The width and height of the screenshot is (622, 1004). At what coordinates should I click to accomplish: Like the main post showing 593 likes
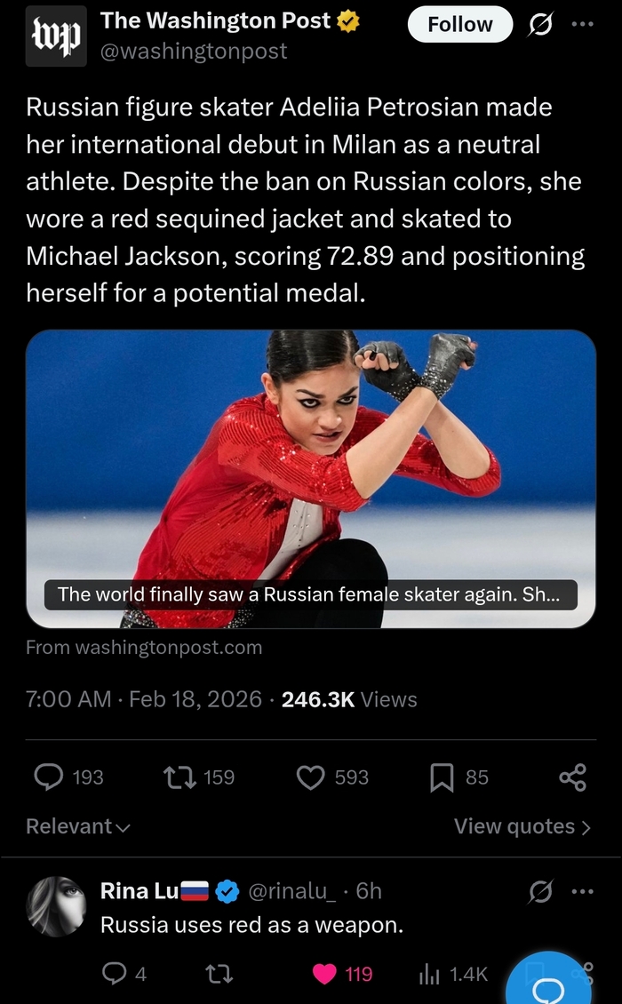tap(310, 777)
